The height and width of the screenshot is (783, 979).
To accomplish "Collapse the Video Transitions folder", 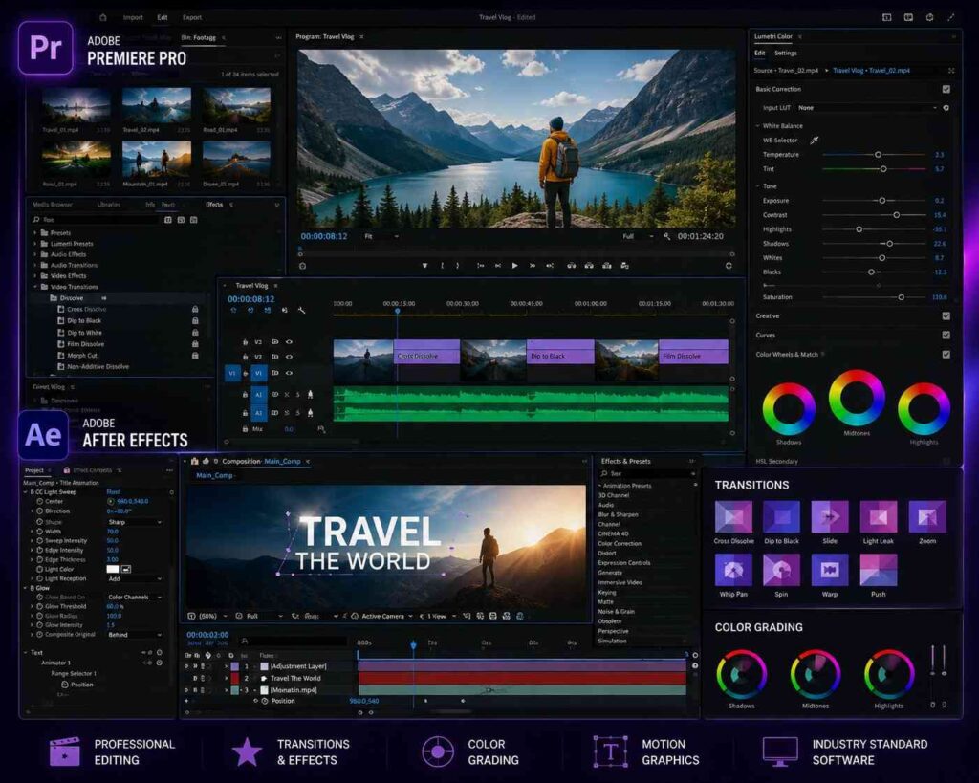I will 35,287.
